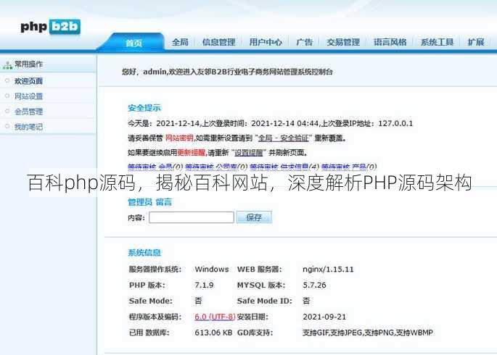Click the nginx/1.15.11 server value
Image resolution: width=497 pixels, height=355 pixels.
(328, 270)
